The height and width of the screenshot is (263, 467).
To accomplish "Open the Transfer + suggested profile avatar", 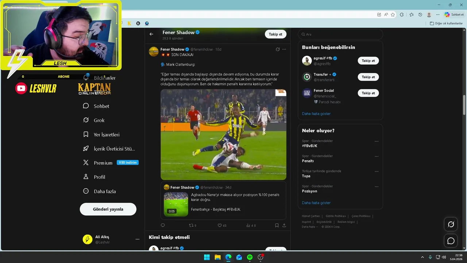I will 307,77.
